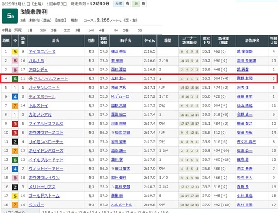Open jockey link 北村友一
The width and height of the screenshot is (278, 213).
pos(119,79)
